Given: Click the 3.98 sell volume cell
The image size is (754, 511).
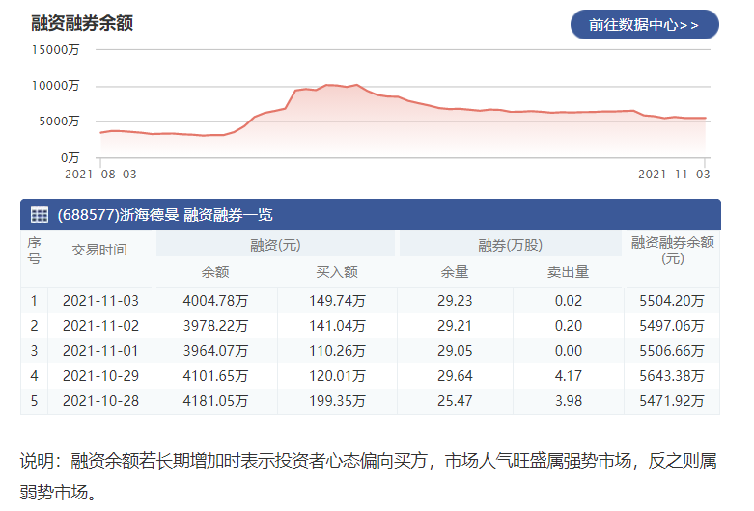Looking at the screenshot, I should [x=569, y=400].
